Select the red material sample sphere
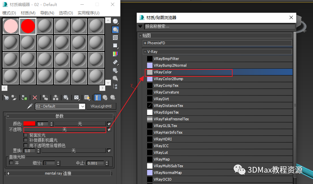This screenshot has width=313, height=184. (28, 26)
